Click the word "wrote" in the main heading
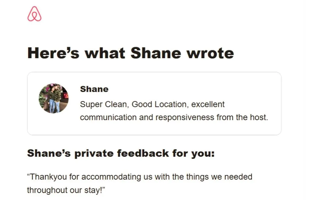 pyautogui.click(x=210, y=53)
